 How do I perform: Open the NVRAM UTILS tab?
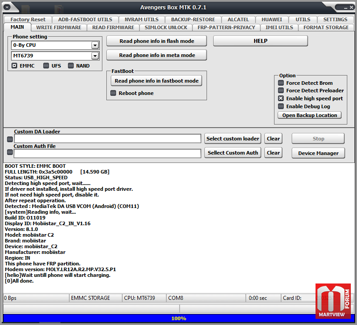pos(141,19)
